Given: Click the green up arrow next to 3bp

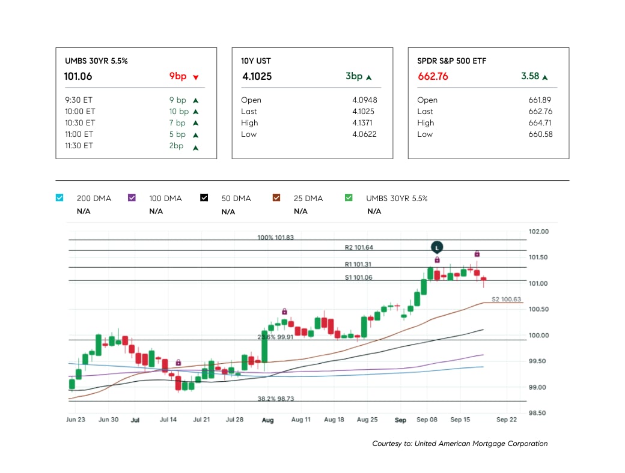Looking at the screenshot, I should pyautogui.click(x=368, y=77).
